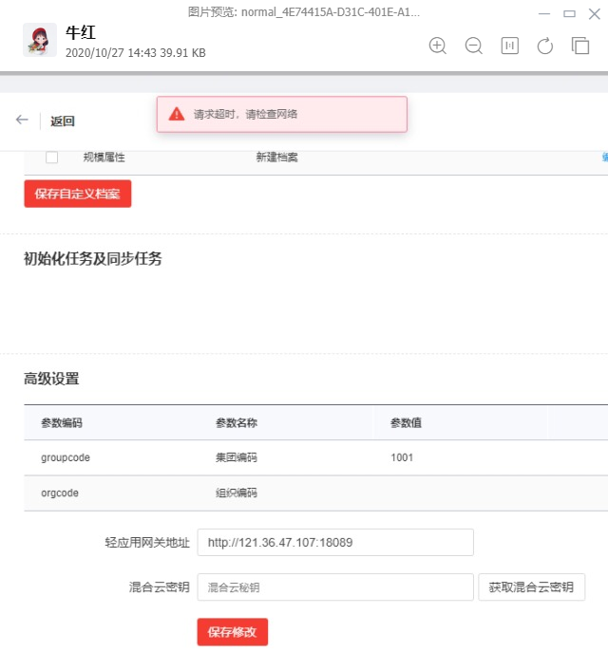This screenshot has height=670, width=608.
Task: Select the 新建档案 cell in the 规模属性 row
Action: pyautogui.click(x=276, y=158)
